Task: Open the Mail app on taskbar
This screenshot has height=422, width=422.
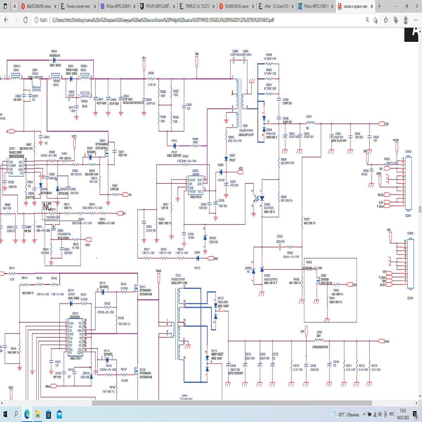Action: pyautogui.click(x=59, y=414)
